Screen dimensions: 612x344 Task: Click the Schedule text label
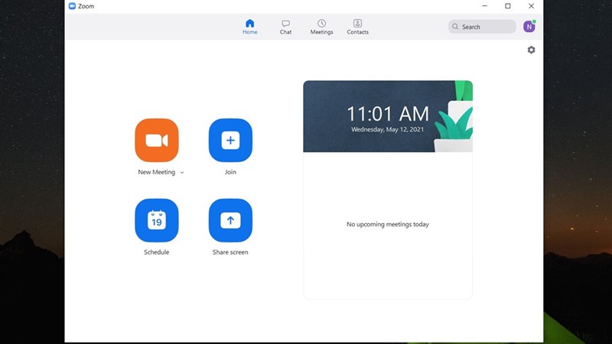[157, 252]
